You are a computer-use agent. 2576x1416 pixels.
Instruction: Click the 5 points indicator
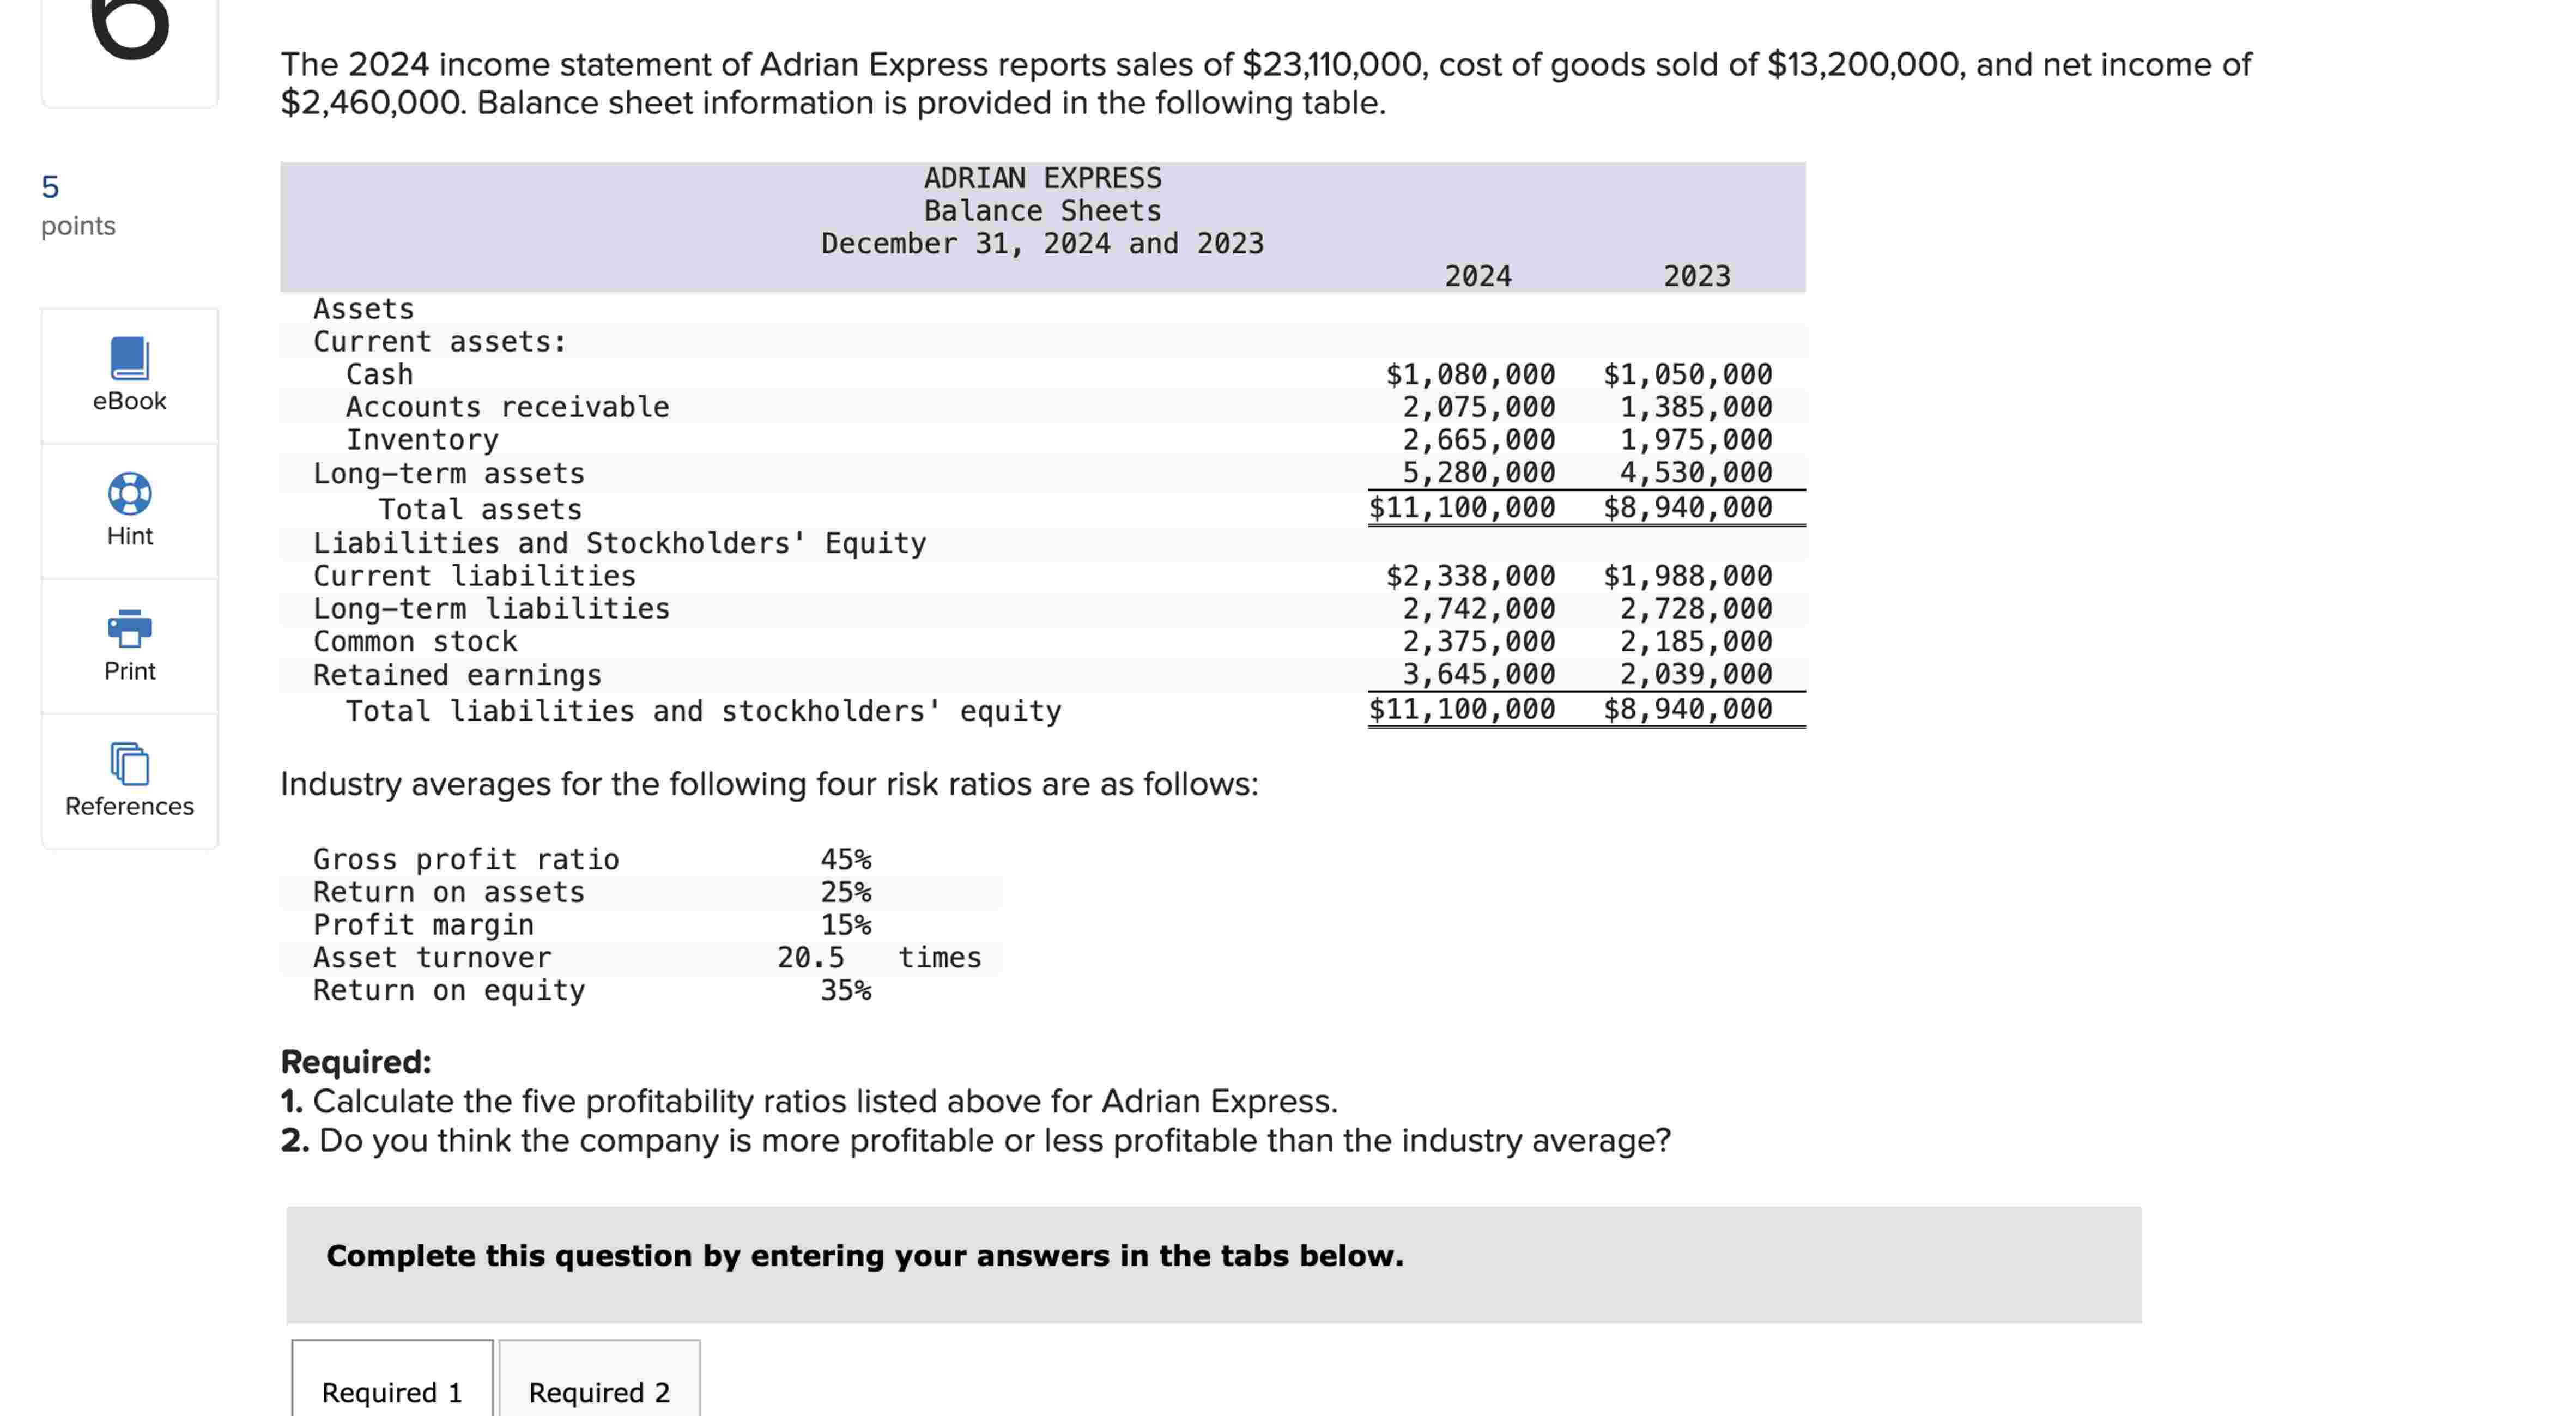coord(78,205)
